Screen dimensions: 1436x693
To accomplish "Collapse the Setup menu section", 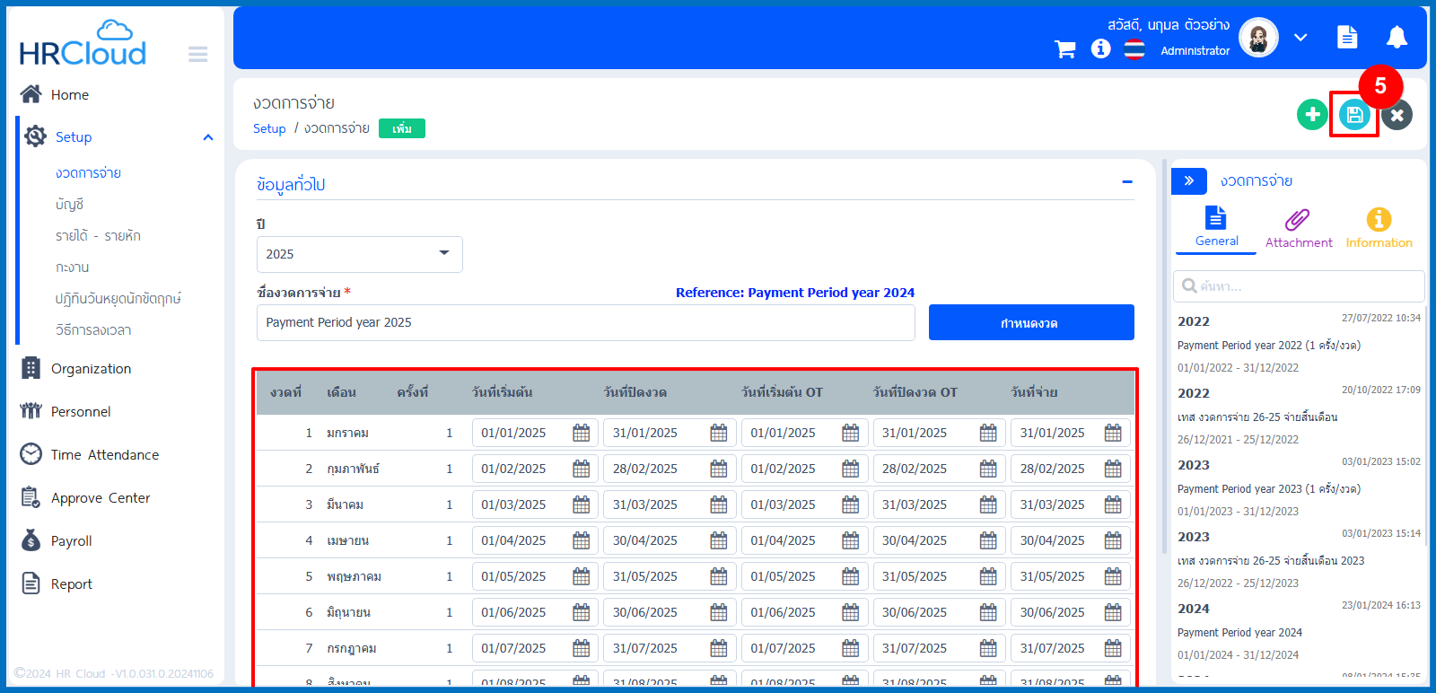I will 208,137.
